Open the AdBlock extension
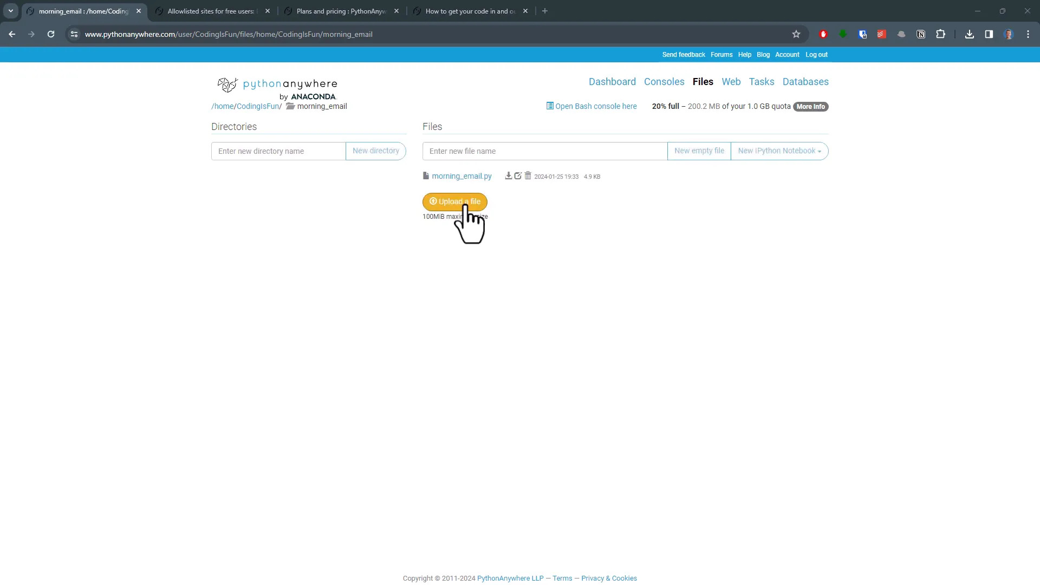The image size is (1040, 585). pos(823,34)
